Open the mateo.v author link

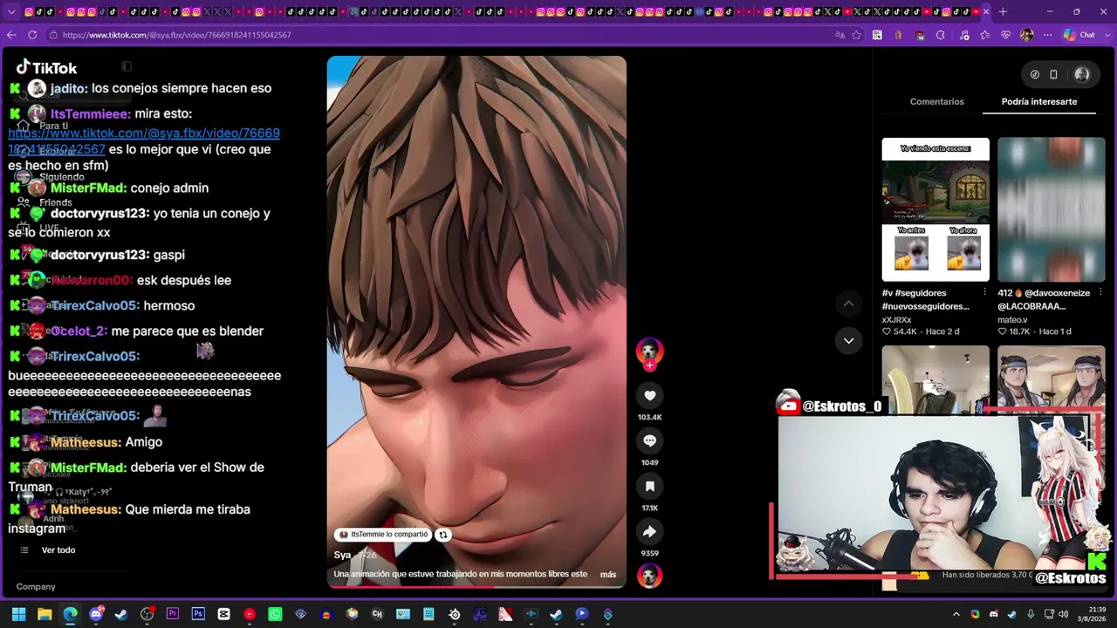(x=1012, y=320)
